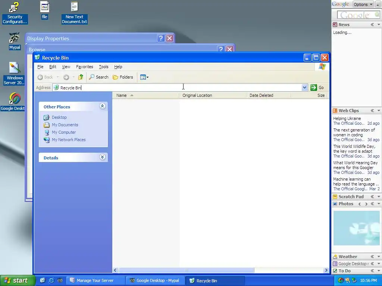The height and width of the screenshot is (286, 382).
Task: Switch to Google Desktop - Mypal taskbar button
Action: pos(155,280)
